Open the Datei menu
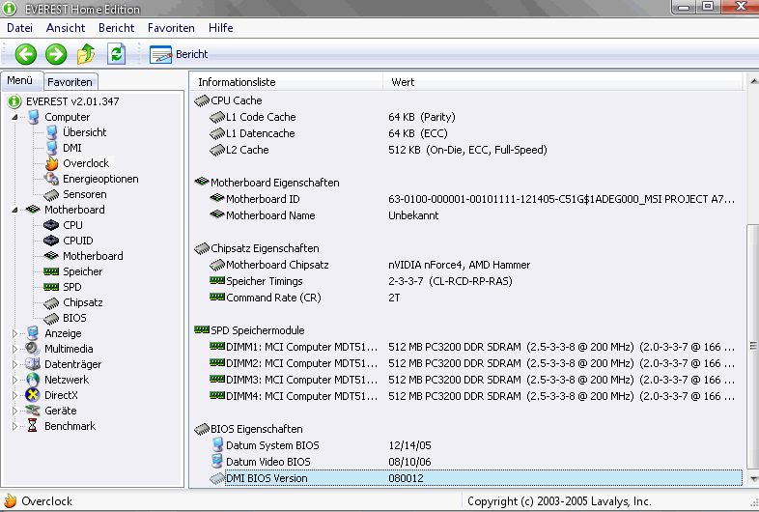The height and width of the screenshot is (512, 759). [x=20, y=28]
